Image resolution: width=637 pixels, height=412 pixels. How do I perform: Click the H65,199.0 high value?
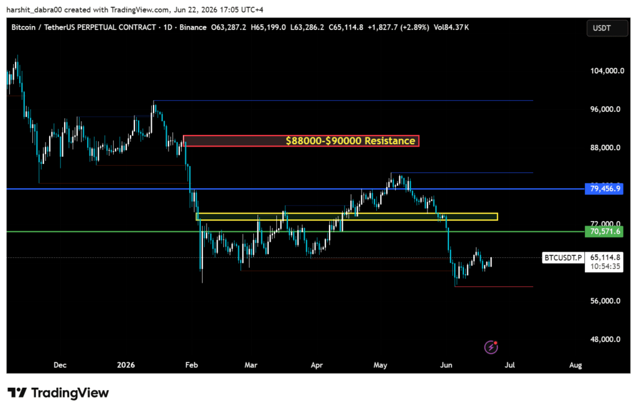pyautogui.click(x=268, y=27)
